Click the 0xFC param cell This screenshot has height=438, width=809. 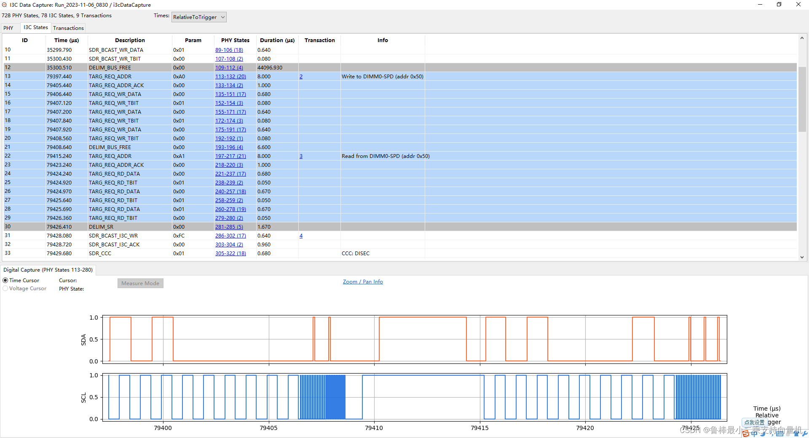click(x=193, y=236)
